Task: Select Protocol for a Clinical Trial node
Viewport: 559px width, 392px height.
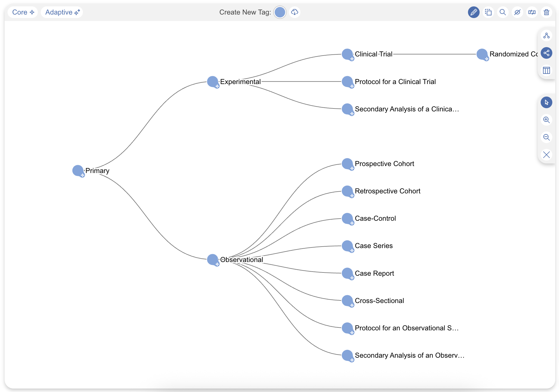Action: click(x=348, y=82)
